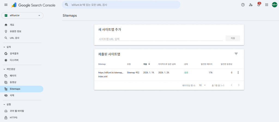Open the hamburger main menu
This screenshot has width=279, height=122.
pos(6,5)
